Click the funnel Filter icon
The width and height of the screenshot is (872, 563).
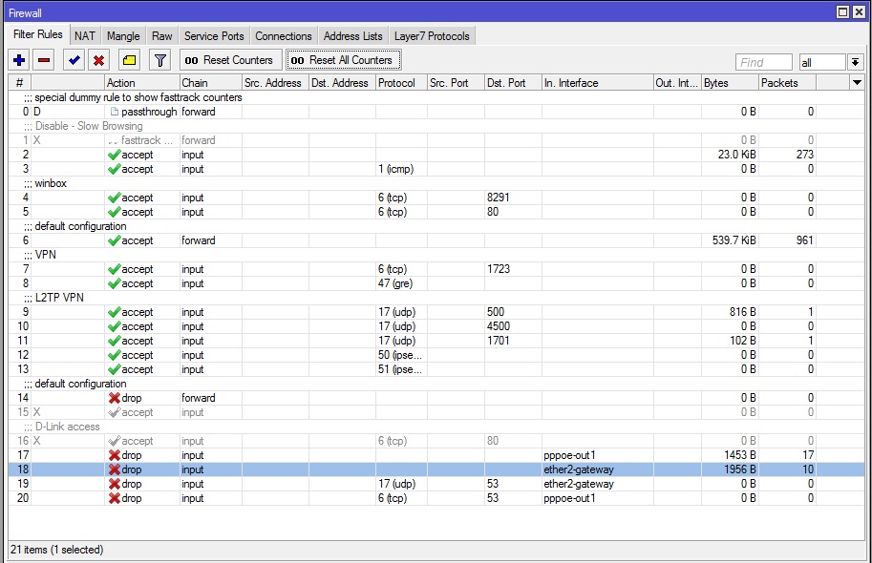(160, 60)
